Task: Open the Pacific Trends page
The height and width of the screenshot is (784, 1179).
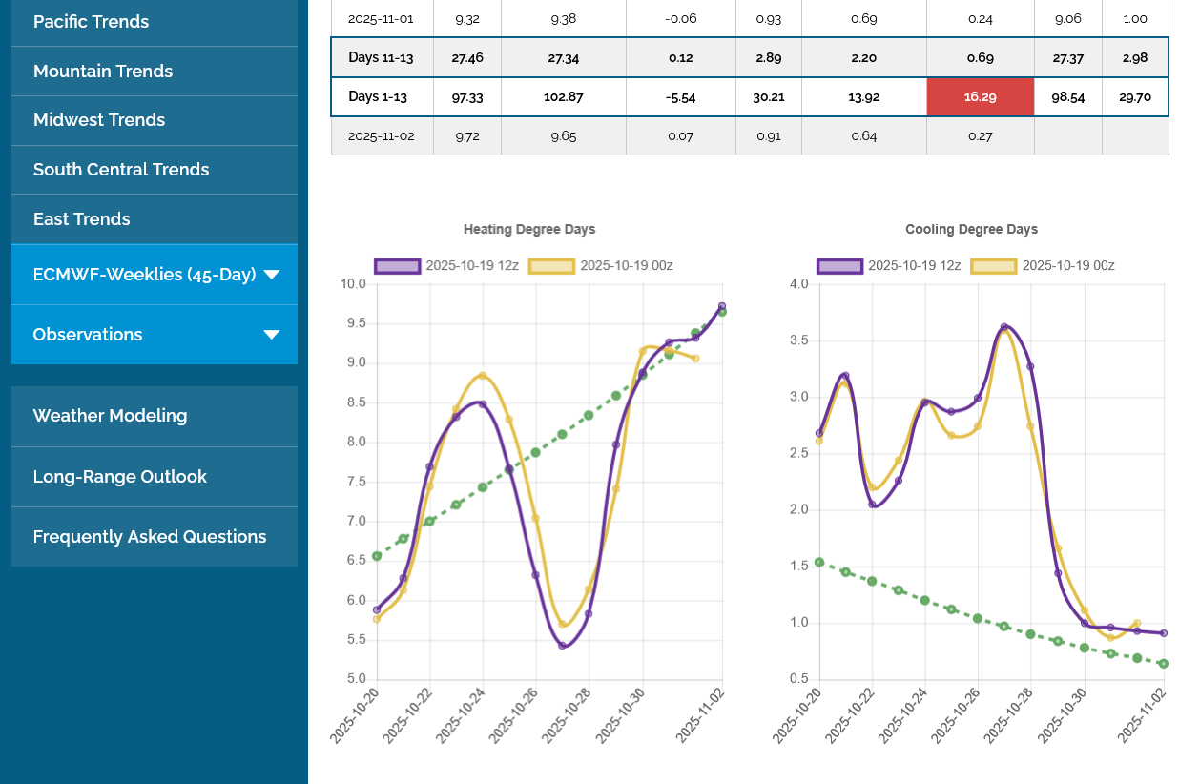Action: 92,21
